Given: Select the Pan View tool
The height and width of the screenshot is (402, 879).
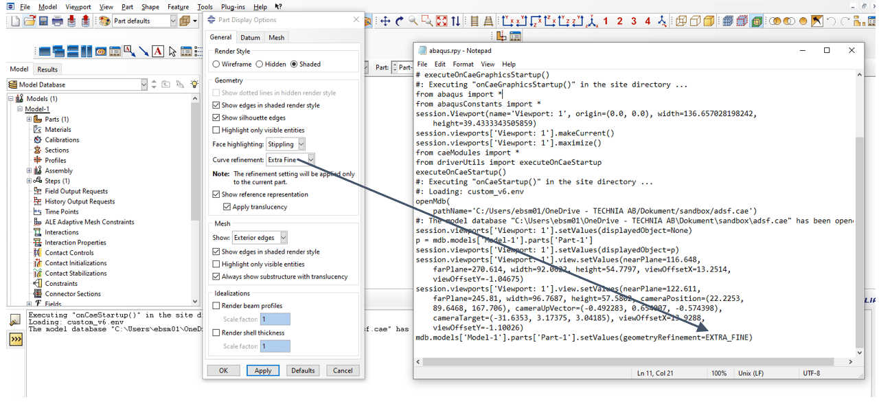Looking at the screenshot, I should click(x=386, y=21).
